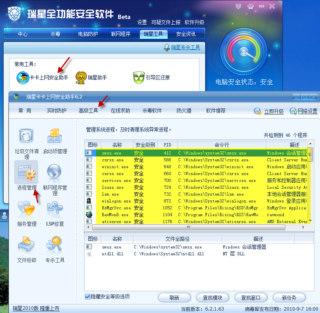320x313 pixels.
Task: Launch 瑞星助手 lion icon
Action: pyautogui.click(x=81, y=77)
